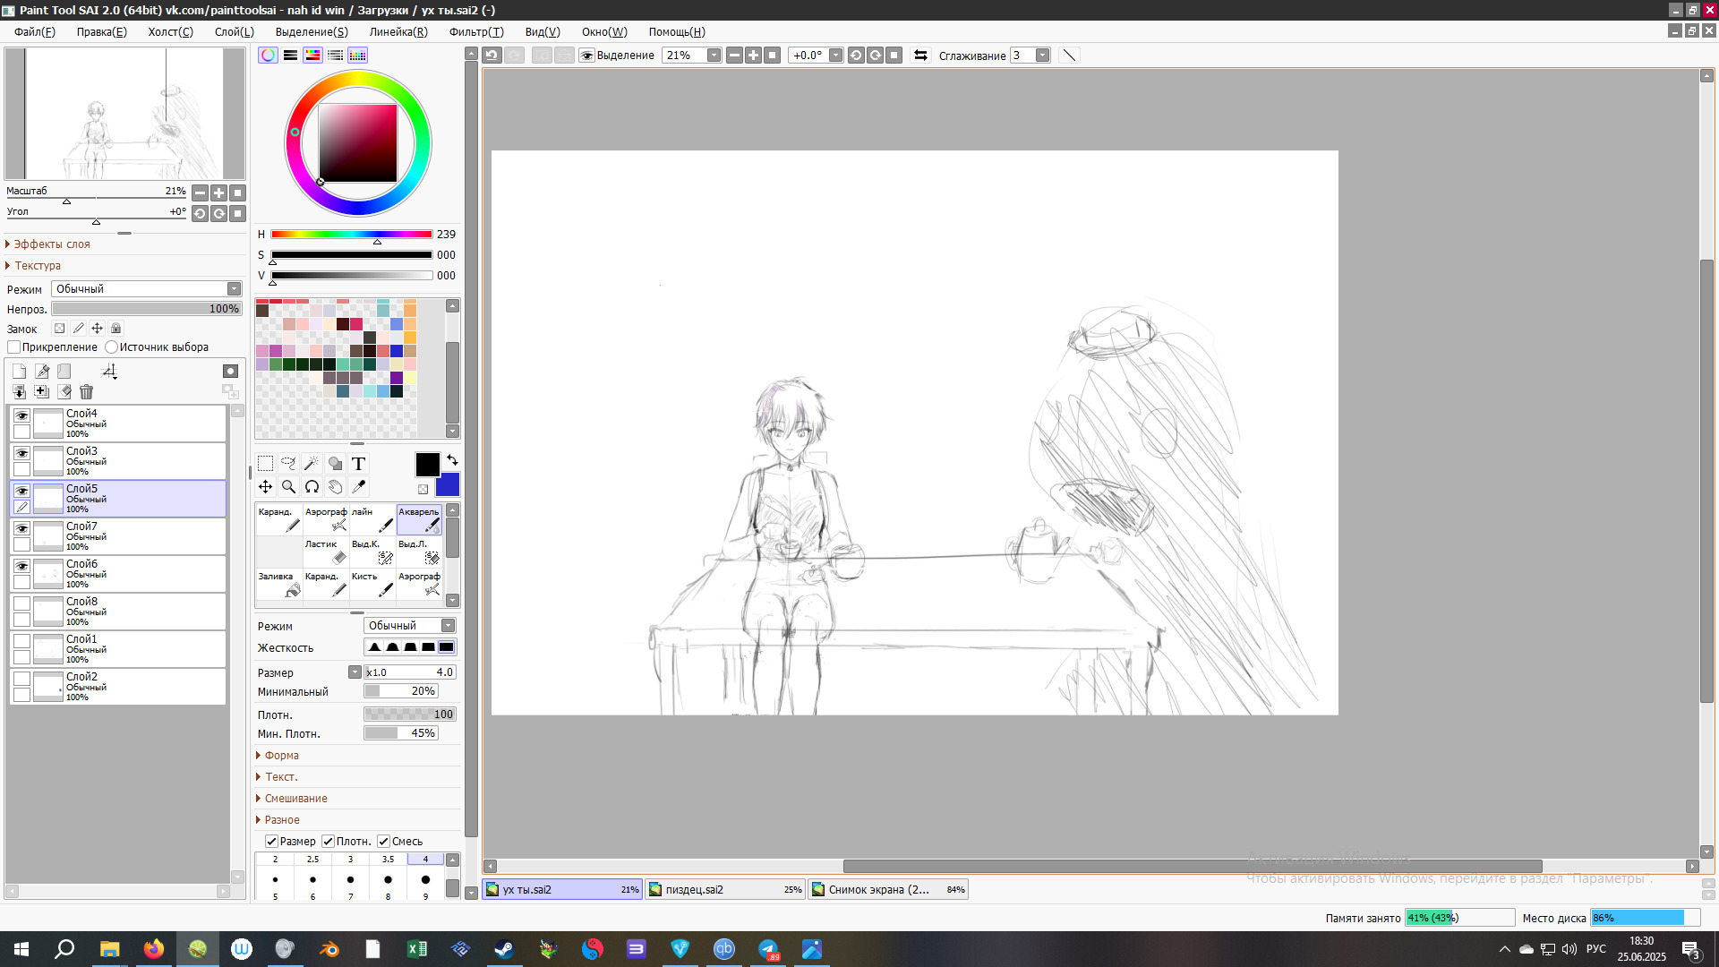Viewport: 1719px width, 967px height.
Task: Uncheck Плотн. pressure checkbox
Action: [x=328, y=842]
